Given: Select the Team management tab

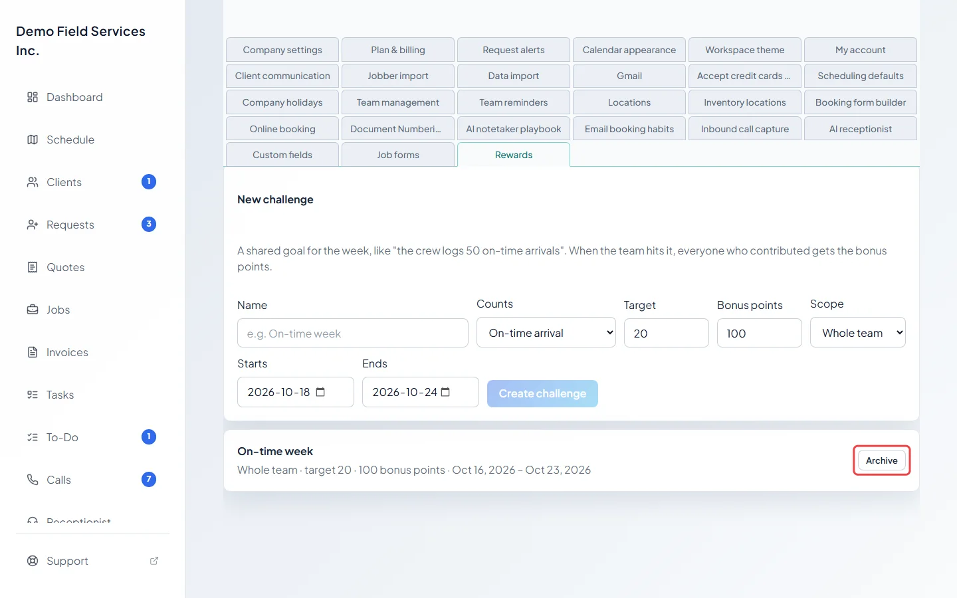Looking at the screenshot, I should click(398, 102).
